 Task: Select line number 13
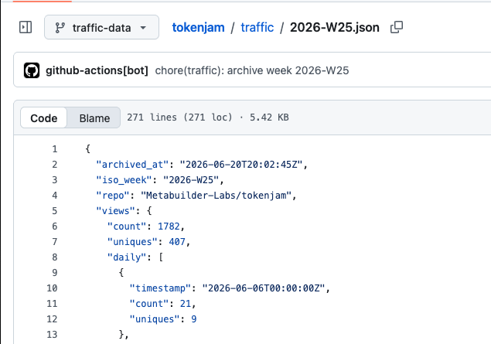[x=52, y=334]
